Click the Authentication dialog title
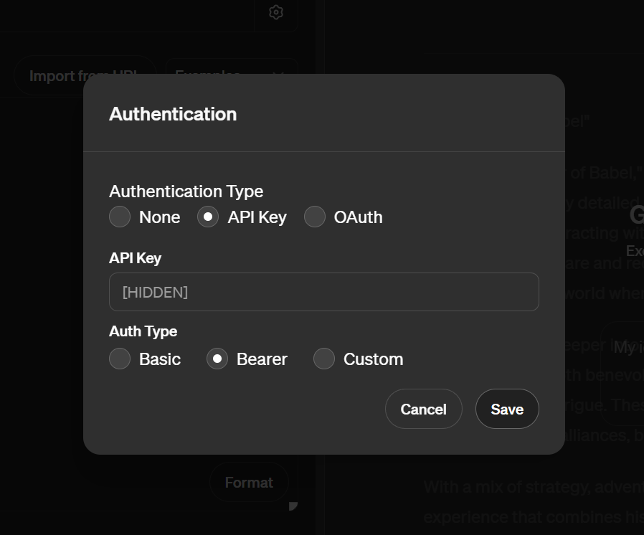Image resolution: width=644 pixels, height=535 pixels. click(172, 114)
